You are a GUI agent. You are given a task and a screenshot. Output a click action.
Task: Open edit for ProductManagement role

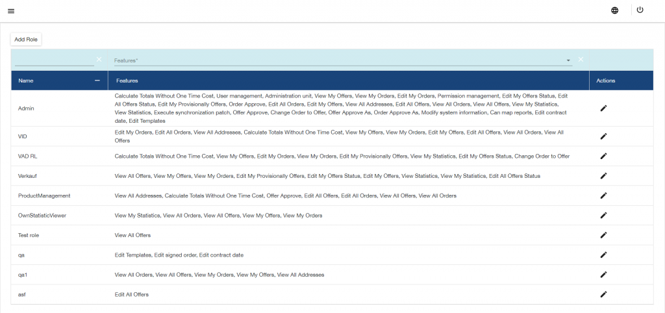coord(603,195)
